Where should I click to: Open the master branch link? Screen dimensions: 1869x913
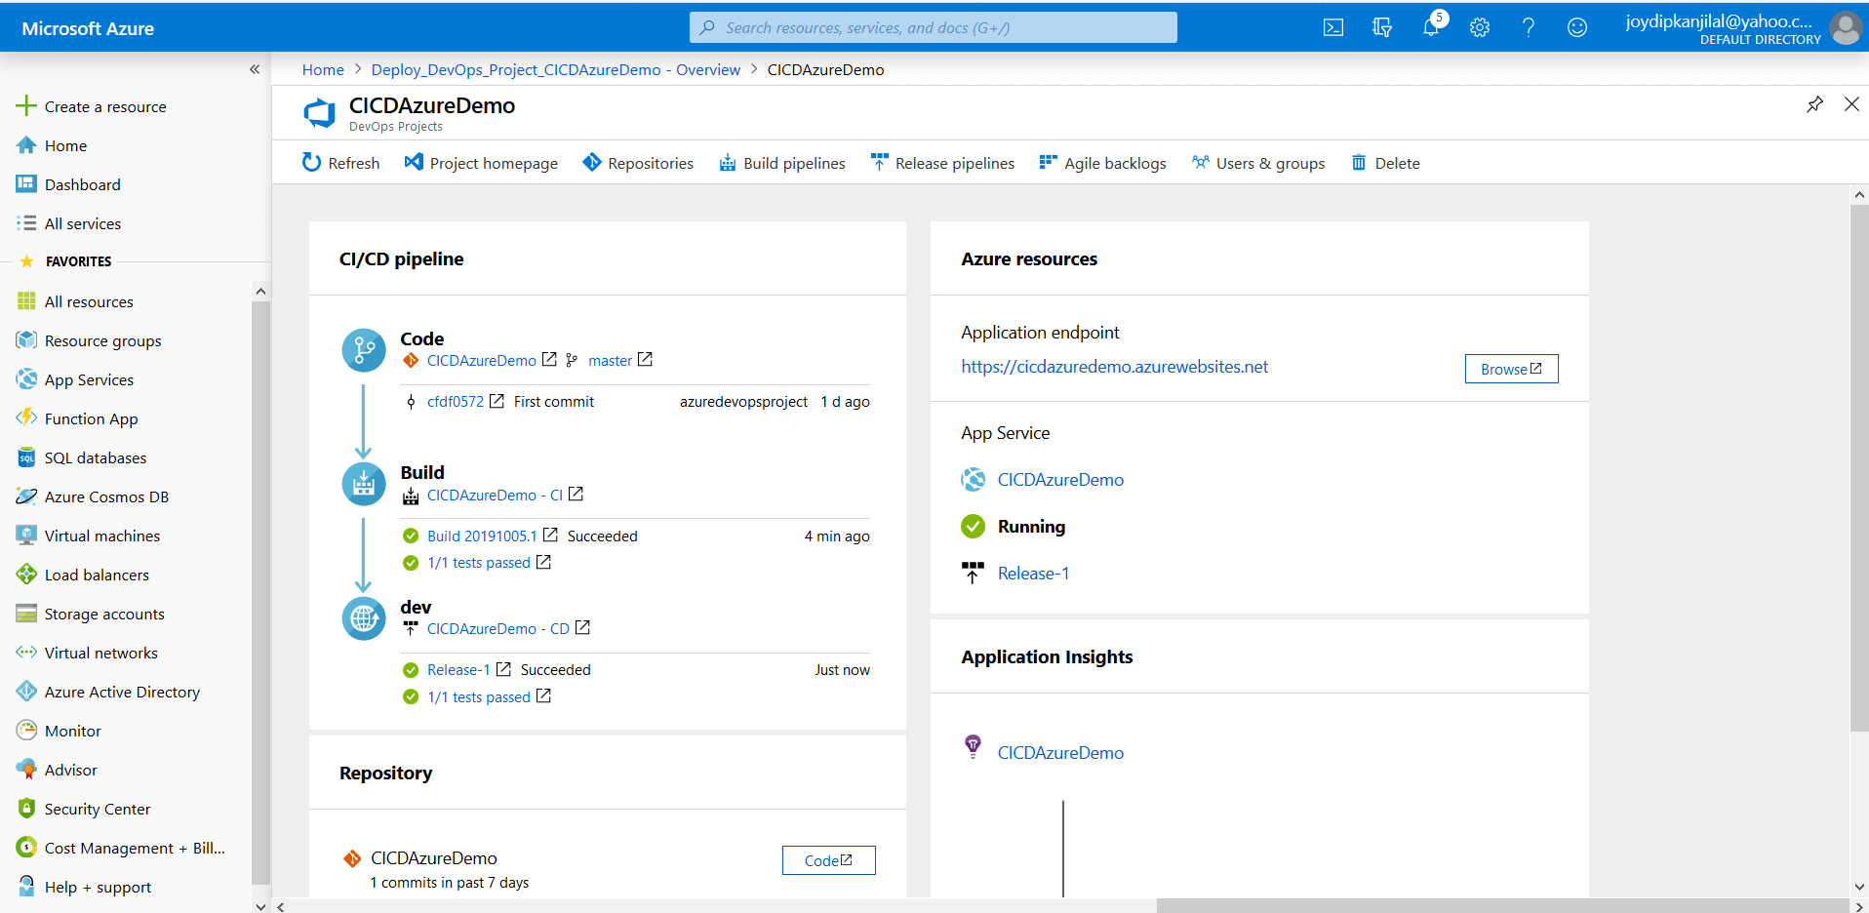[x=611, y=360]
